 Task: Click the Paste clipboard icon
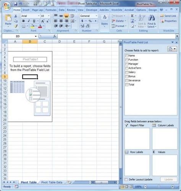point(8,18)
